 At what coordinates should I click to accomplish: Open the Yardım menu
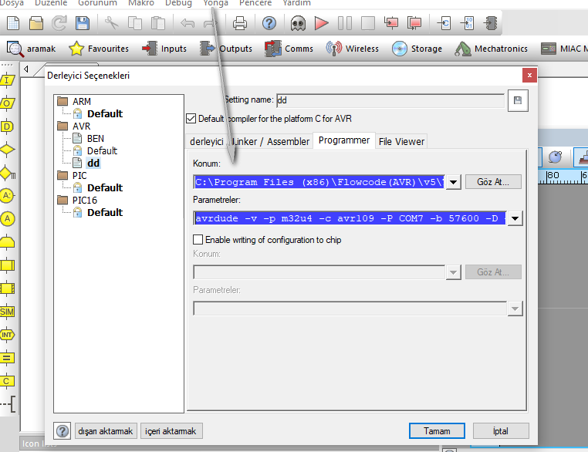(296, 3)
